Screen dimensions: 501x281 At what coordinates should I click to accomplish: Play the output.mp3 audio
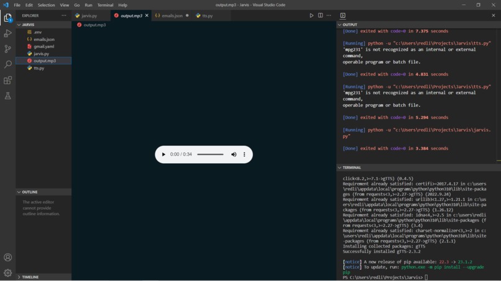pyautogui.click(x=163, y=154)
